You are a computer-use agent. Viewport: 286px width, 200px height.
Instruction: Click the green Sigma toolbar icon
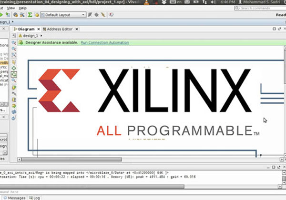[x=30, y=15]
